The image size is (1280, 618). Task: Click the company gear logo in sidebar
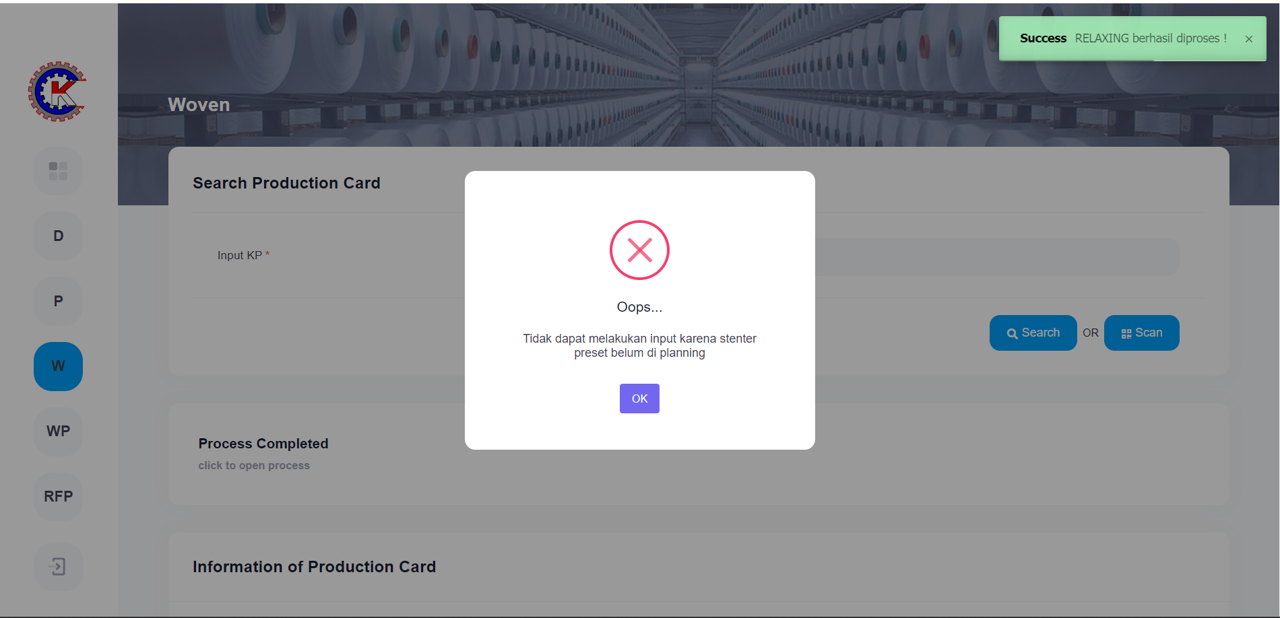pos(57,92)
